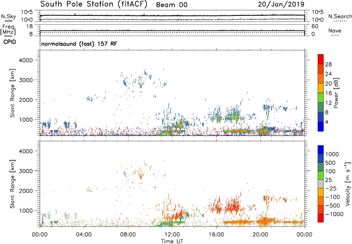
Task: Click the 60 tick on Nave axis
Action: click(x=315, y=26)
